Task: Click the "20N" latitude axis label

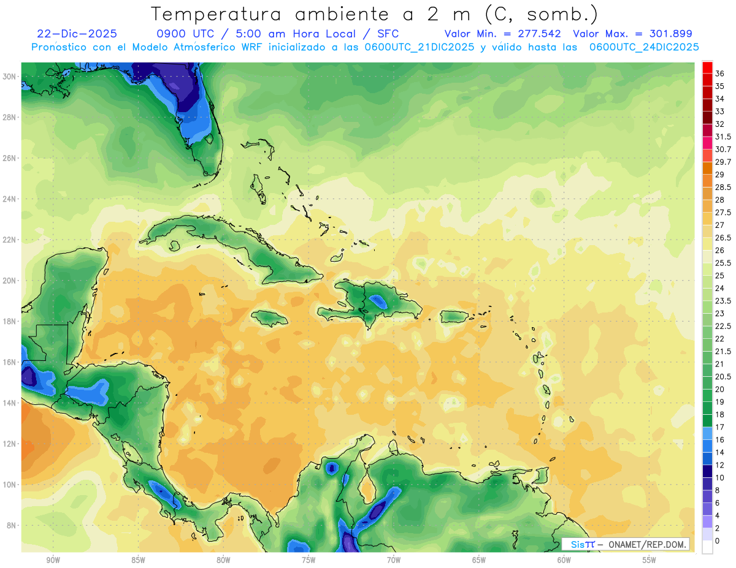Action: [x=10, y=281]
